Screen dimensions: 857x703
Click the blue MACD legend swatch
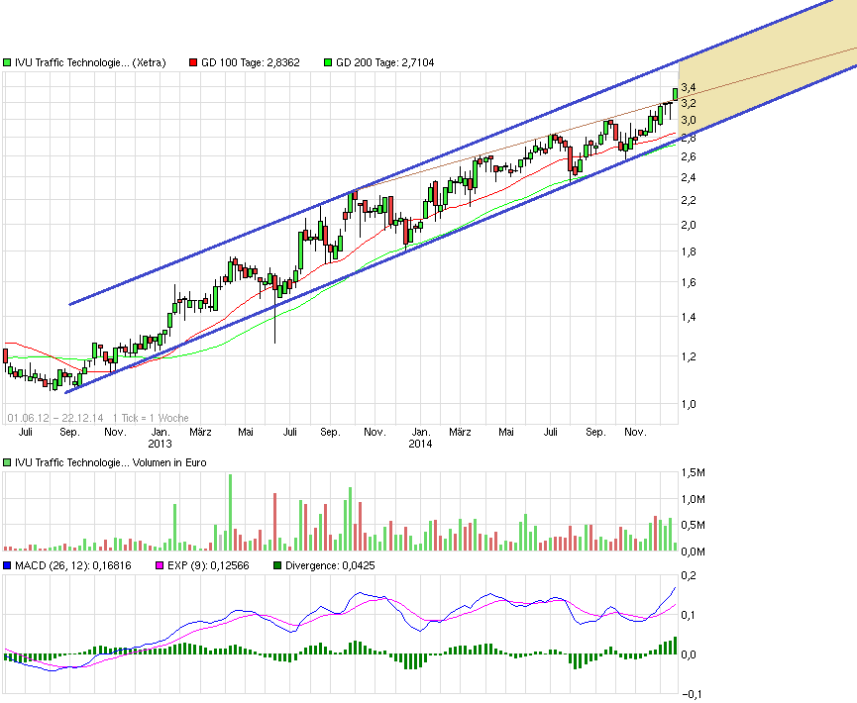7,566
